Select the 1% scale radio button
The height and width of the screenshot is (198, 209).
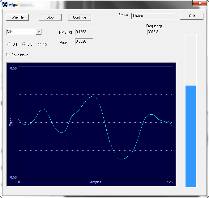(x=40, y=44)
